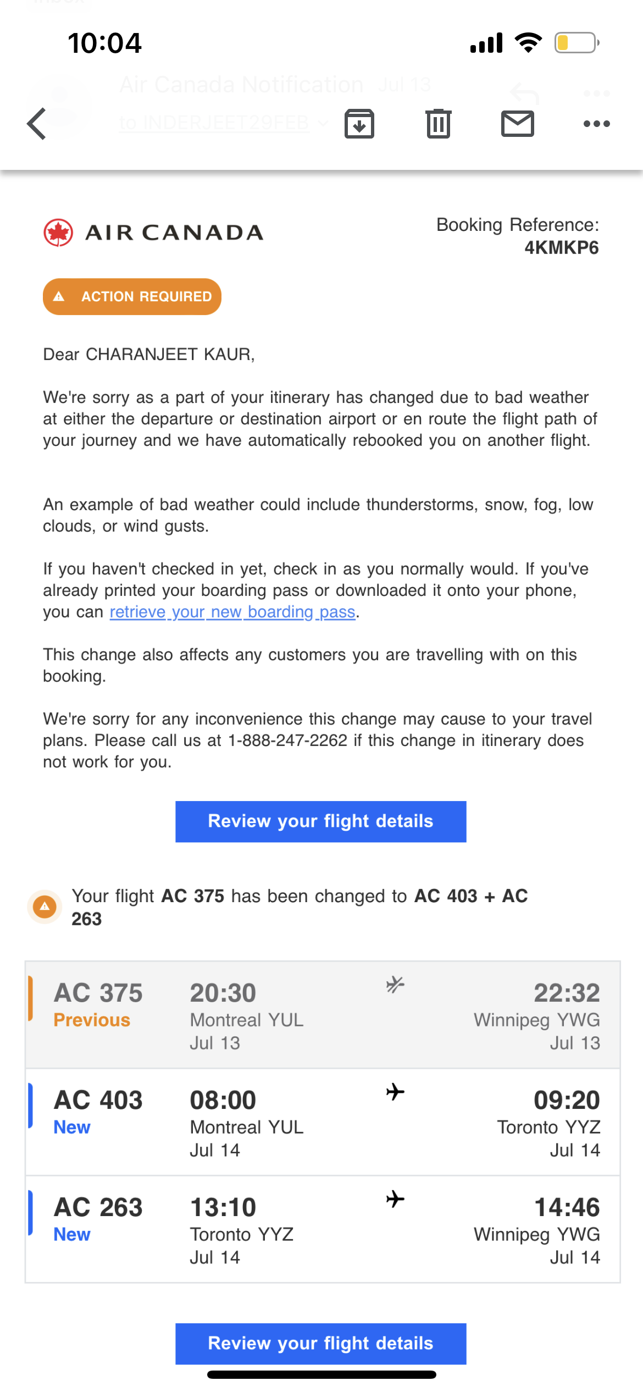Archive the Air Canada email

click(359, 123)
